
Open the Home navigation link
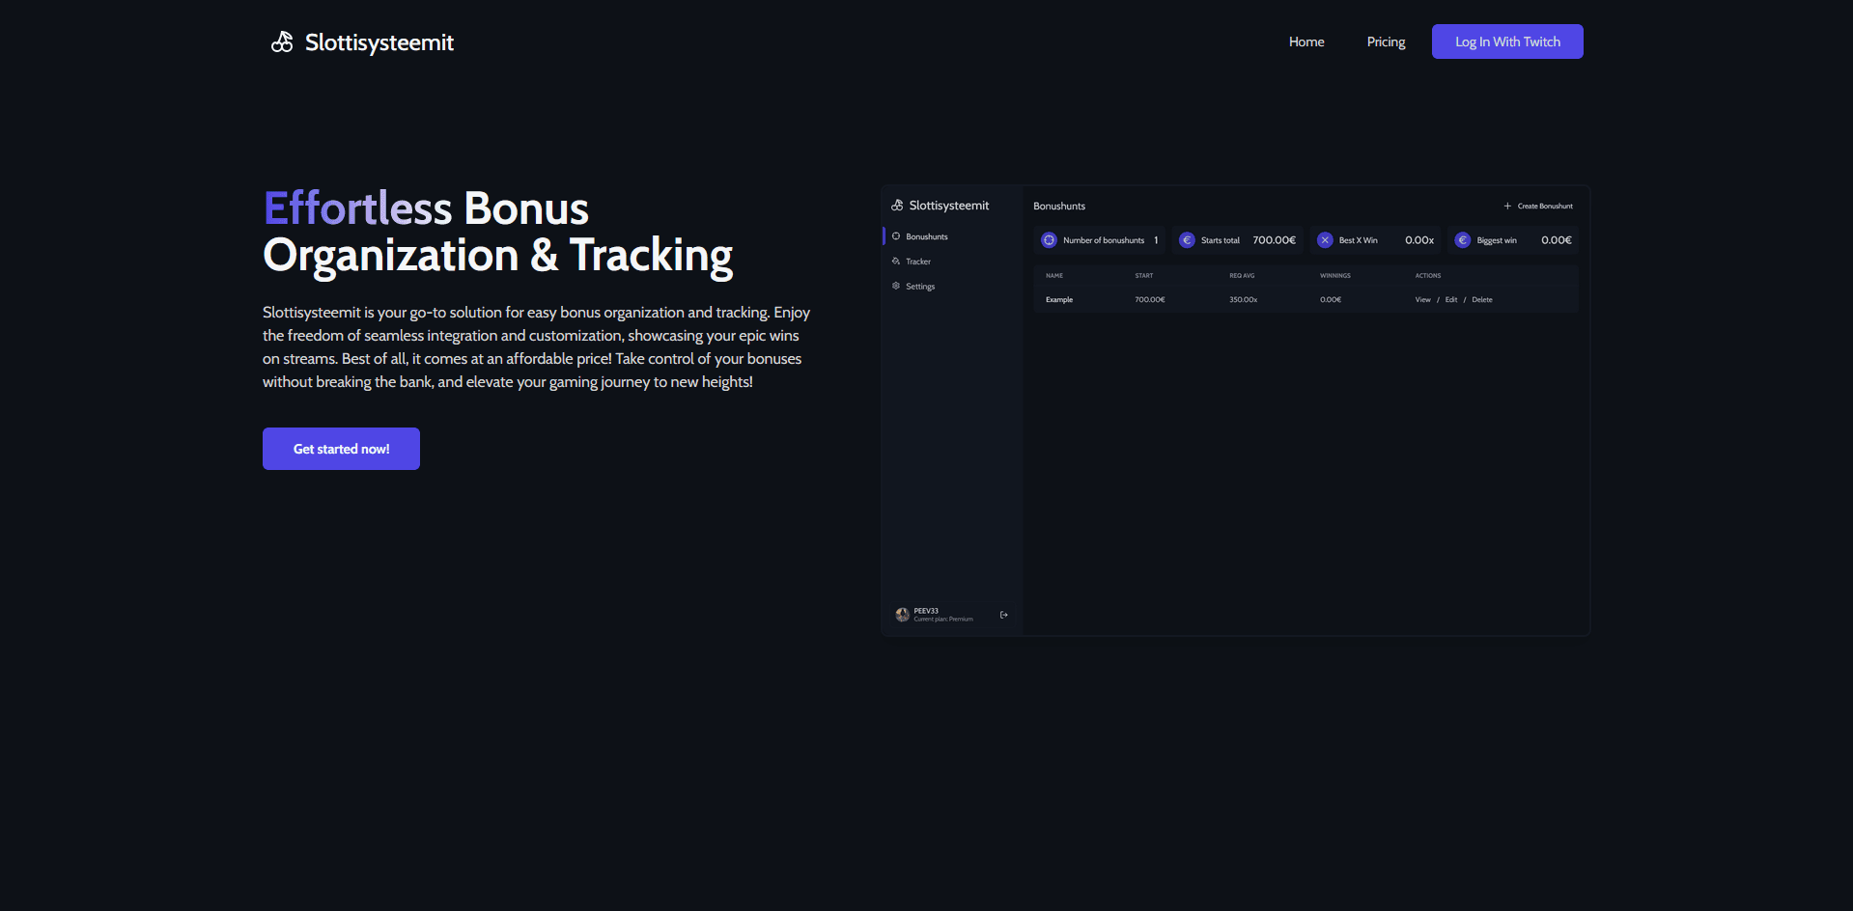[1306, 41]
